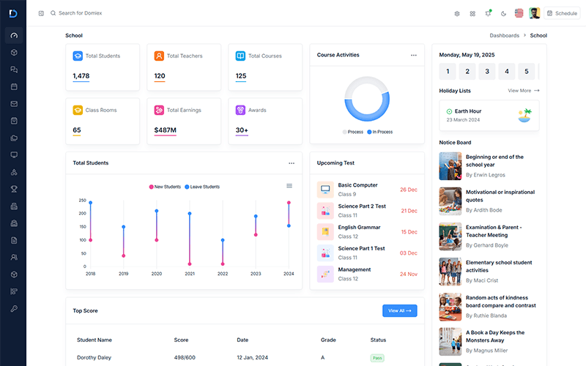
Task: Toggle the sidebar collapse icon near search
Action: pyautogui.click(x=41, y=13)
